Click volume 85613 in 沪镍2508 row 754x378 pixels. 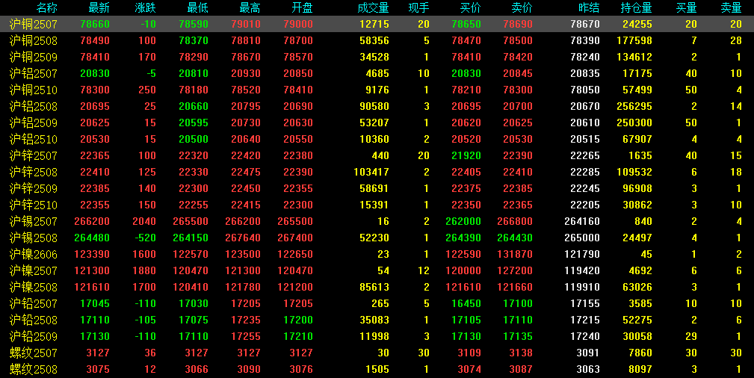[374, 287]
